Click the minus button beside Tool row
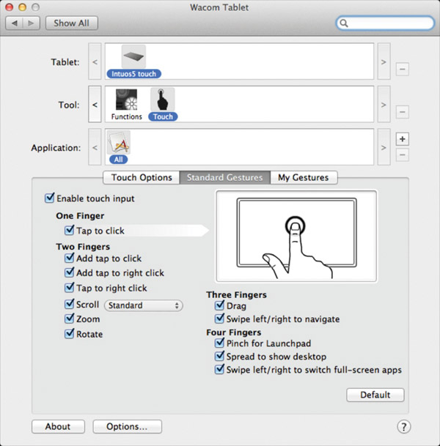 pyautogui.click(x=402, y=112)
